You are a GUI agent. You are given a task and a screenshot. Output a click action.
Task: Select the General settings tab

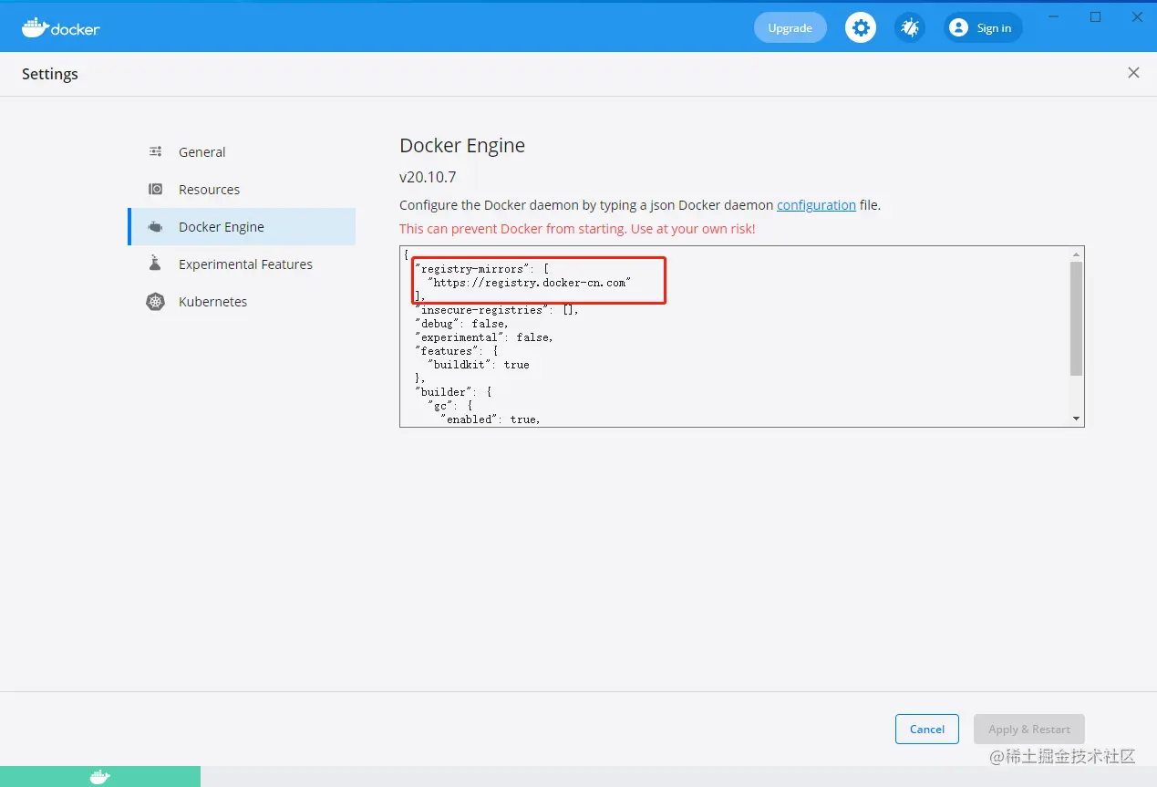pyautogui.click(x=242, y=152)
